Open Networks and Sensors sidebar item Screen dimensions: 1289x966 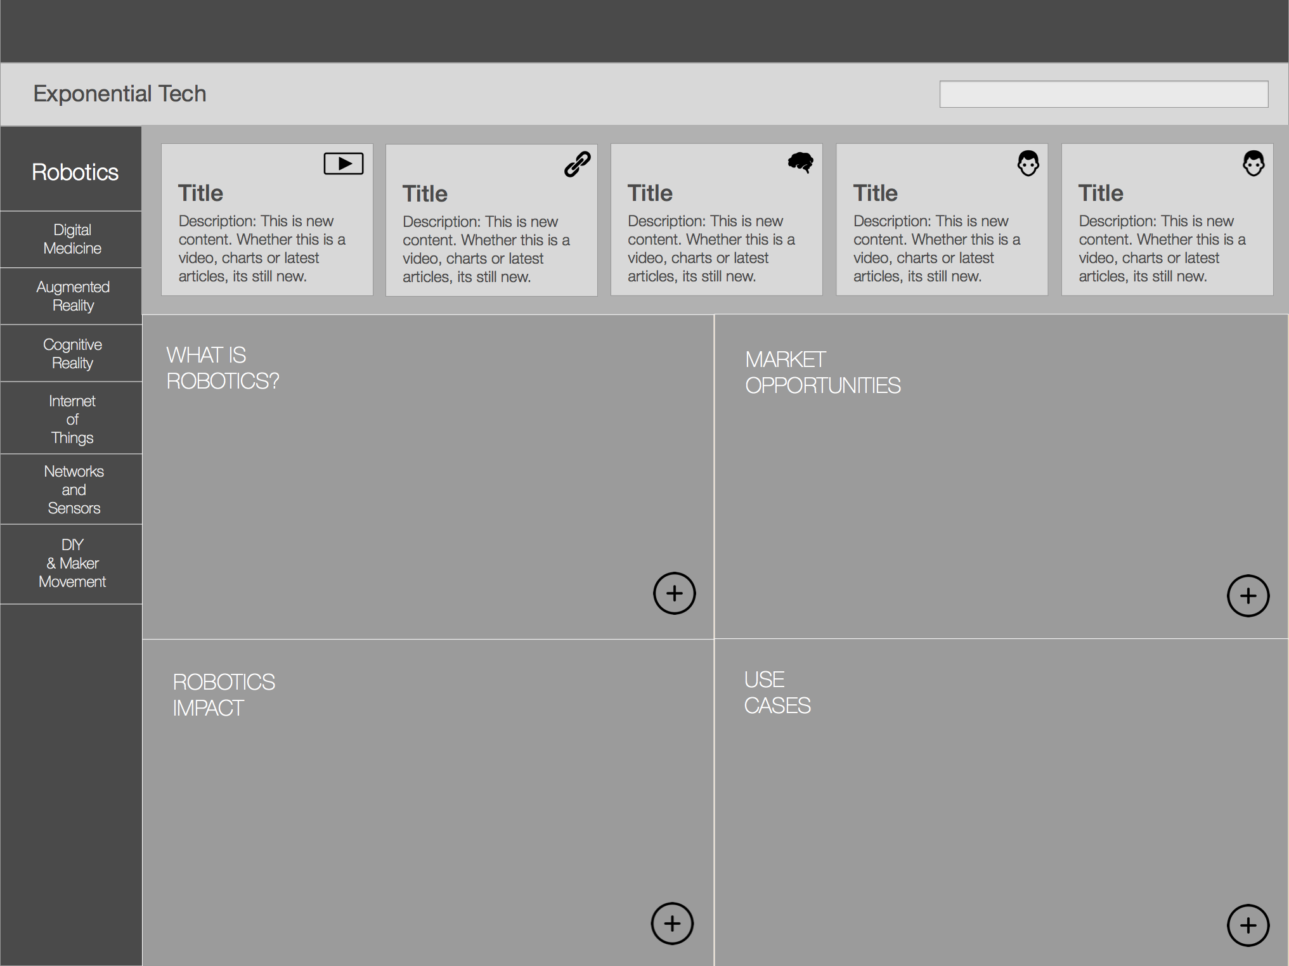click(x=71, y=489)
